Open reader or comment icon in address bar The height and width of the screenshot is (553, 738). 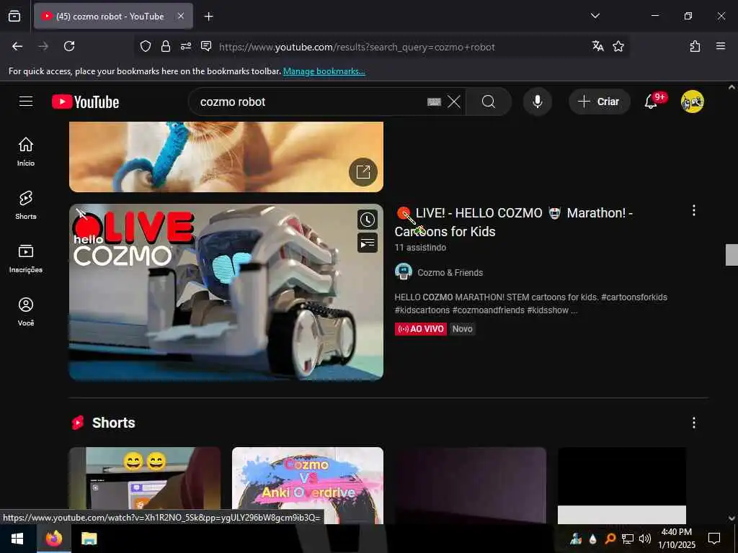coord(206,46)
